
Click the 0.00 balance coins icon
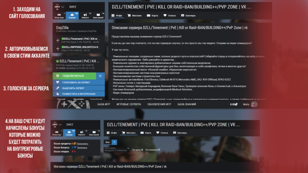coord(236,104)
